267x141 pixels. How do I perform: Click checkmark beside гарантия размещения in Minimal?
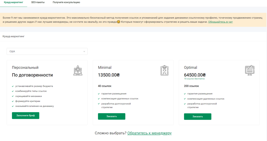(99, 94)
